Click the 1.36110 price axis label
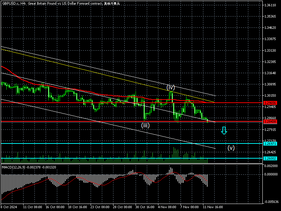Image resolution: width=281 pixels, height=211 pixels. point(270,5)
